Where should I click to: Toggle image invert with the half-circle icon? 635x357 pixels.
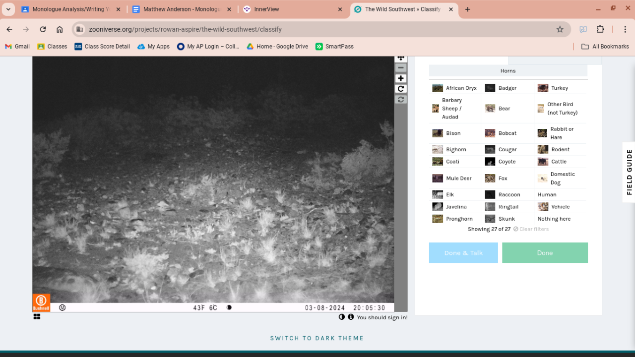tap(342, 317)
